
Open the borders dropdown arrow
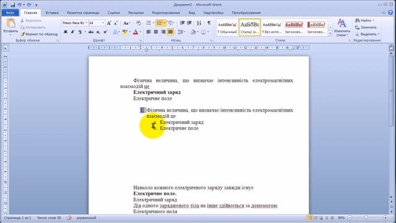[x=208, y=32]
